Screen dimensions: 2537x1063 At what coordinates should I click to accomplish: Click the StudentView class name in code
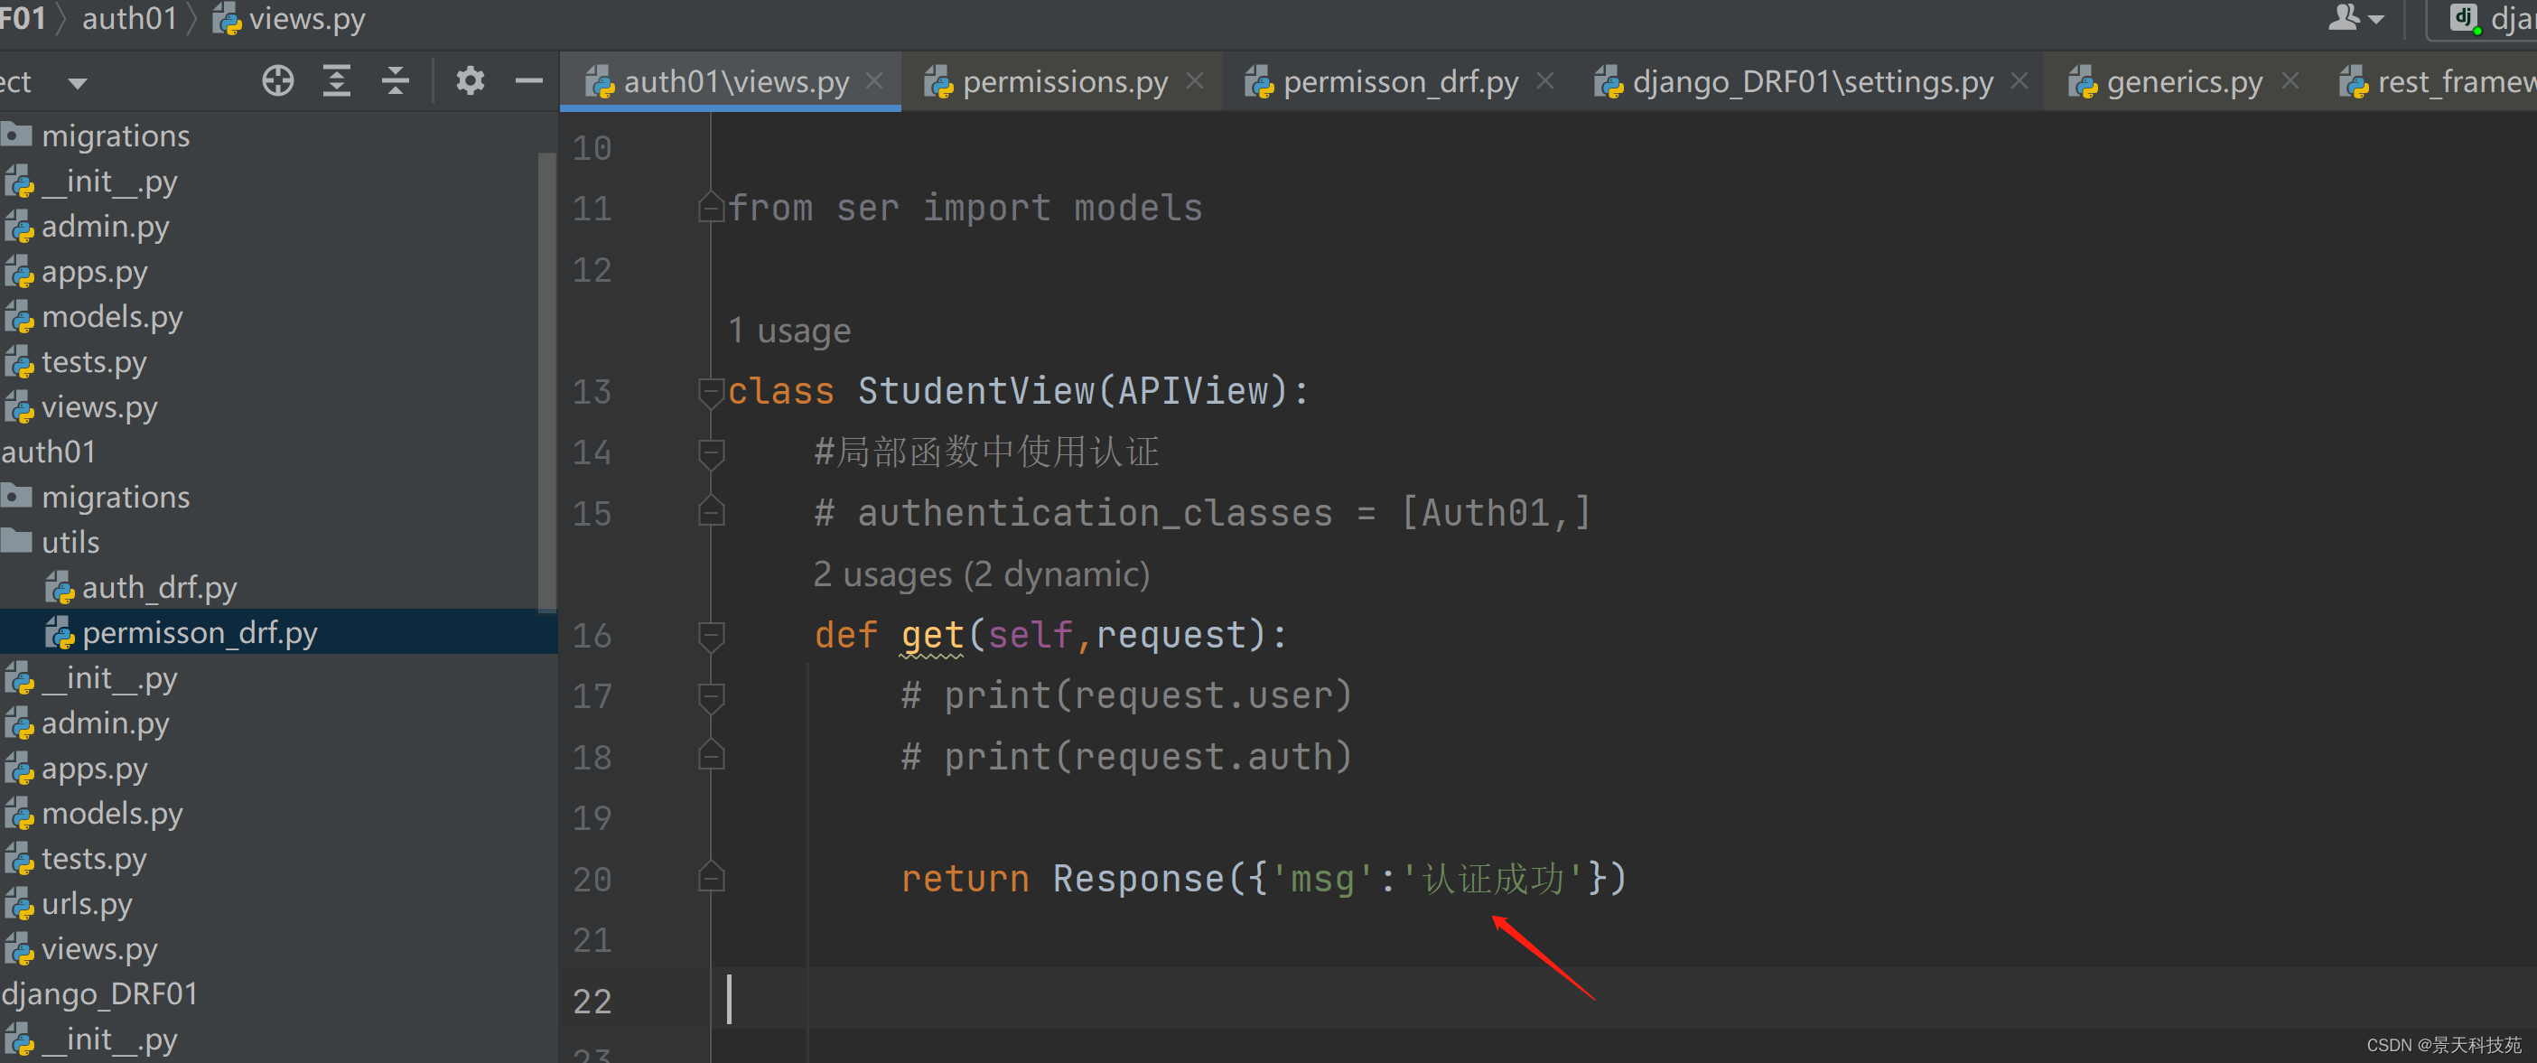[975, 391]
